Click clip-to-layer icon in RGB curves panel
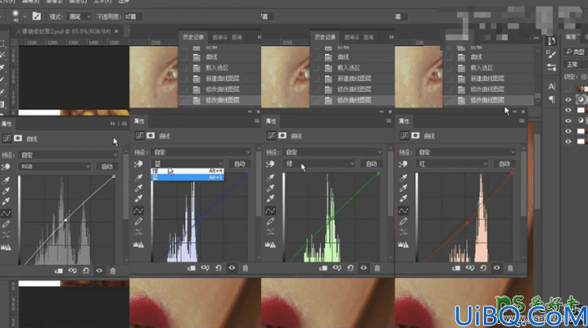 point(59,270)
